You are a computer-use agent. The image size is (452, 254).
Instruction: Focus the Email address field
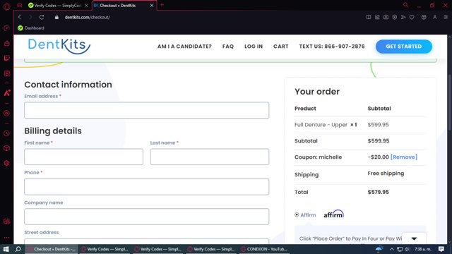(x=146, y=110)
